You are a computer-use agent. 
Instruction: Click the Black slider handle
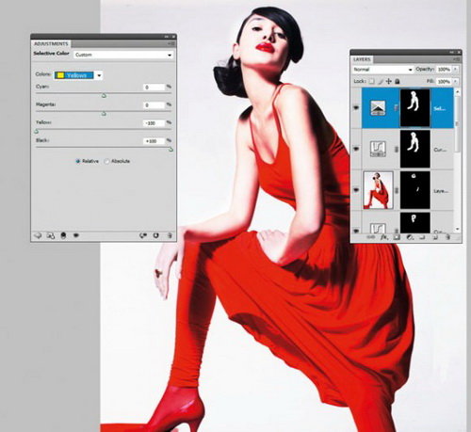tap(171, 150)
